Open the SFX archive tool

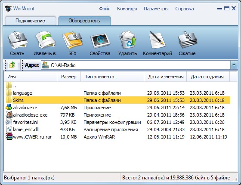(72, 40)
